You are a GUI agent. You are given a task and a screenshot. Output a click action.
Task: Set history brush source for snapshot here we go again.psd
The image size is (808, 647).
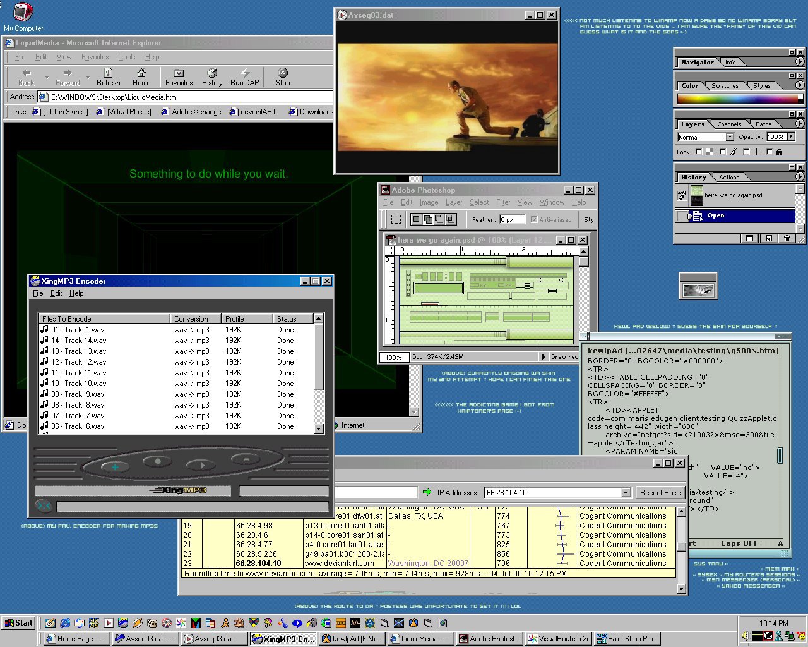pyautogui.click(x=682, y=195)
